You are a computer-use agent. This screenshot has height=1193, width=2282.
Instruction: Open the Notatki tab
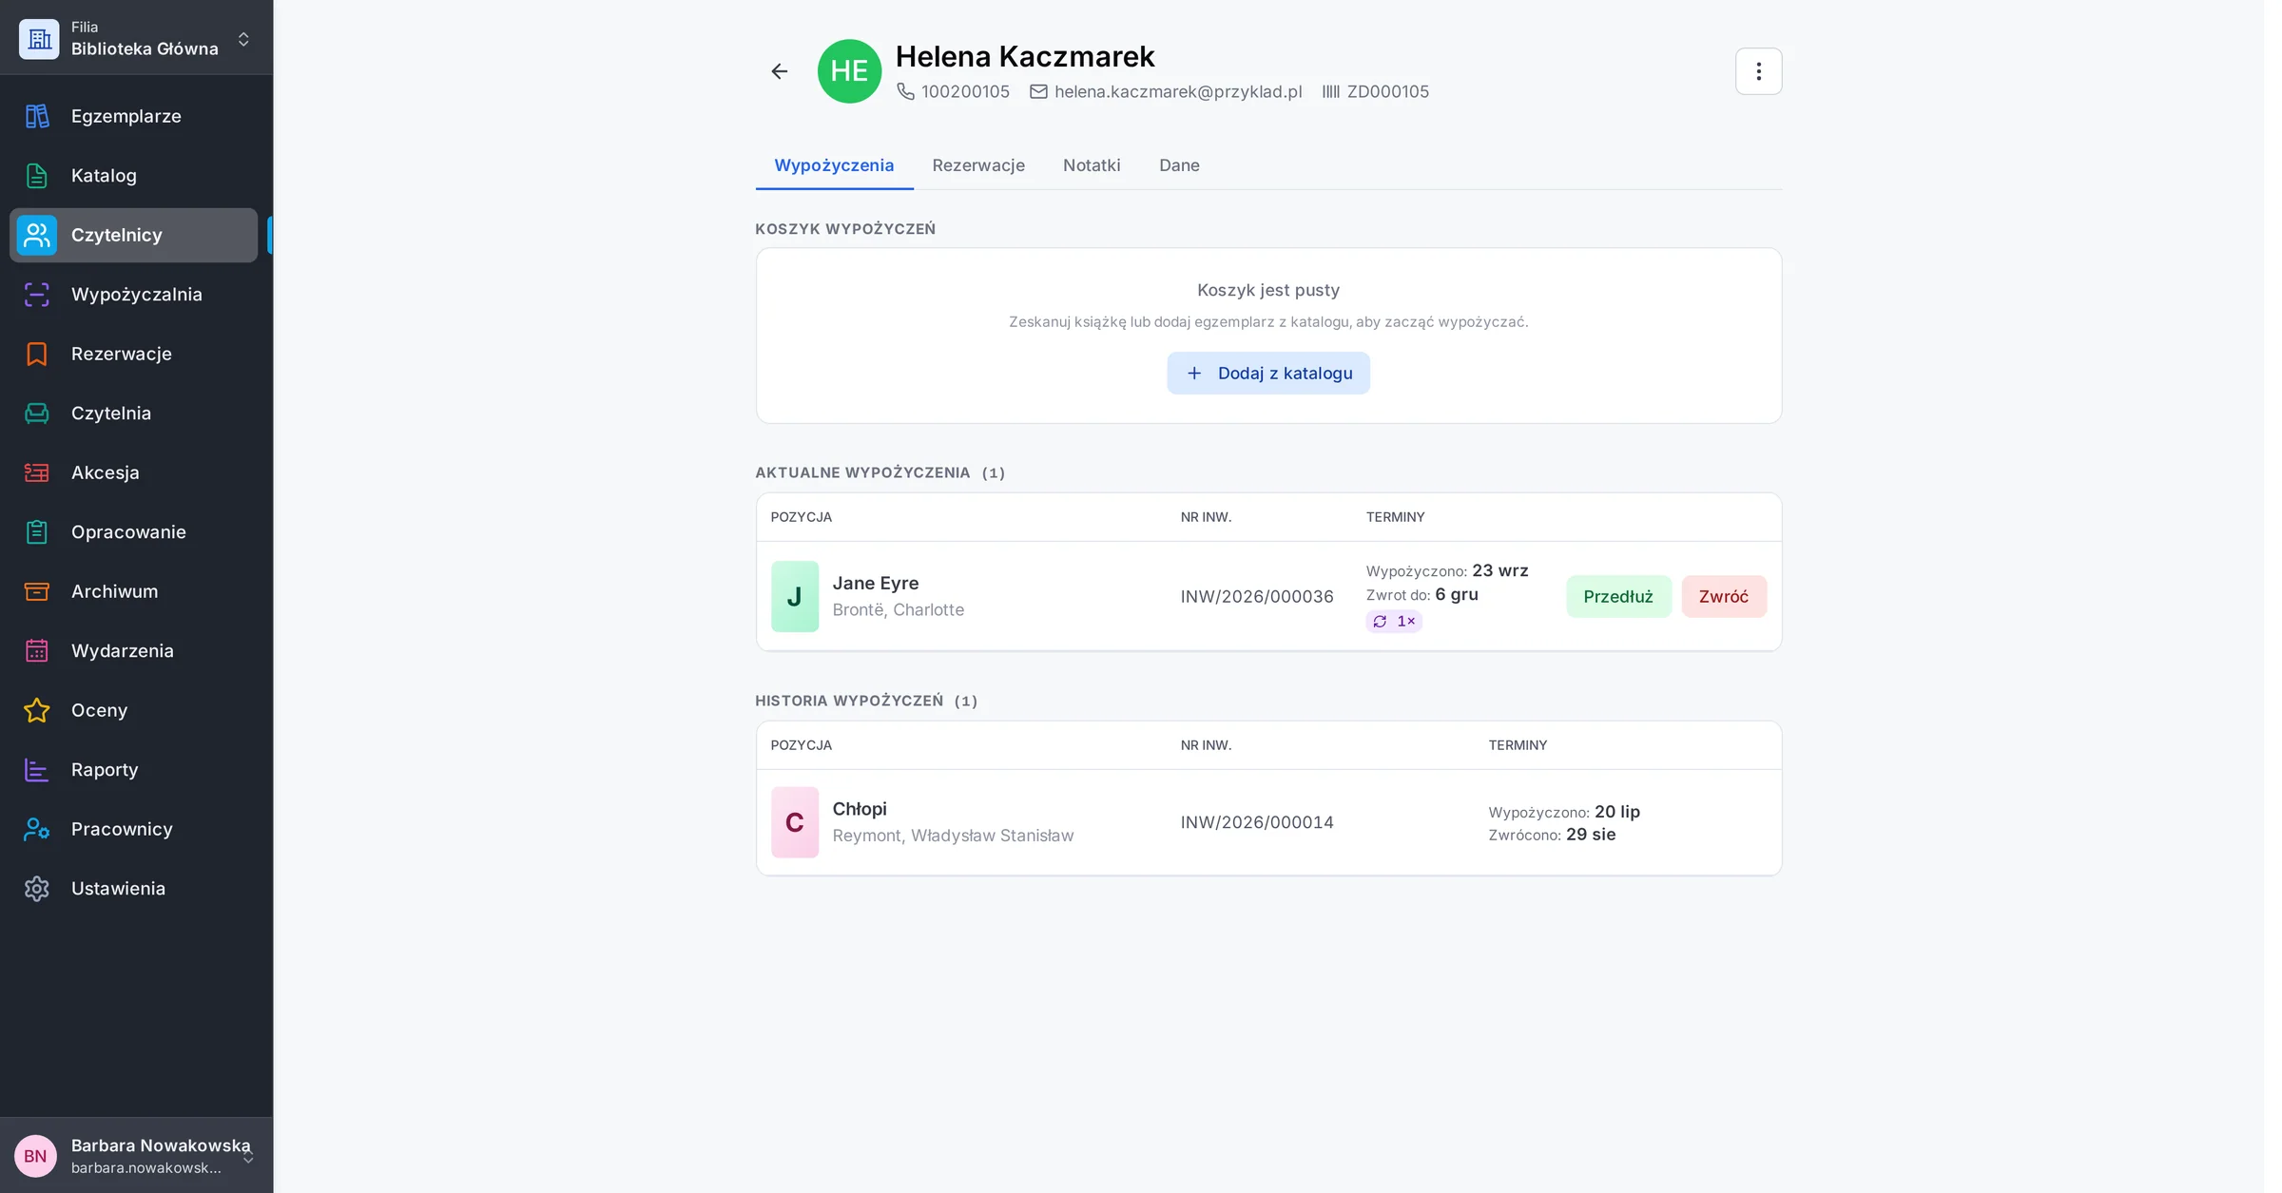click(x=1092, y=165)
